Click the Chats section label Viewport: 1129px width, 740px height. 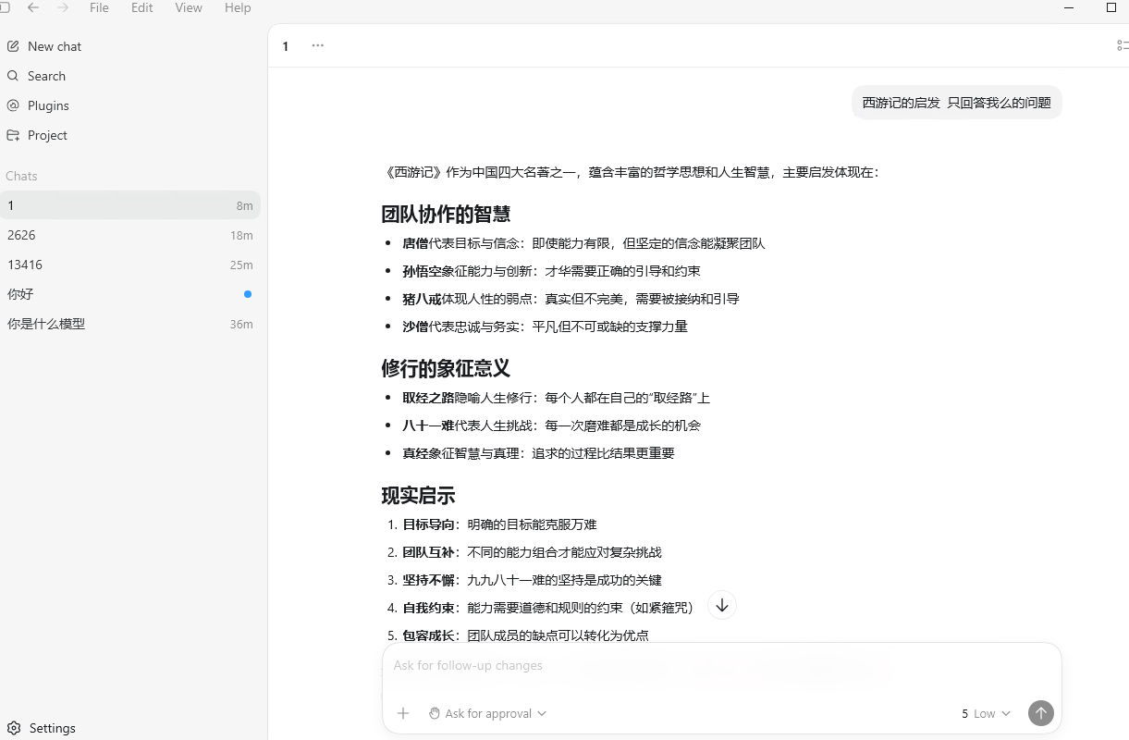point(21,176)
